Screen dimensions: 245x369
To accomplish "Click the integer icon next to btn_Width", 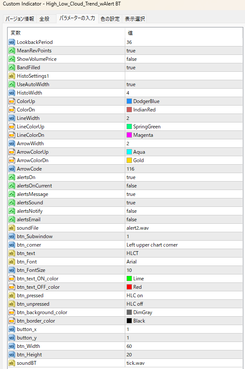I will [11, 346].
